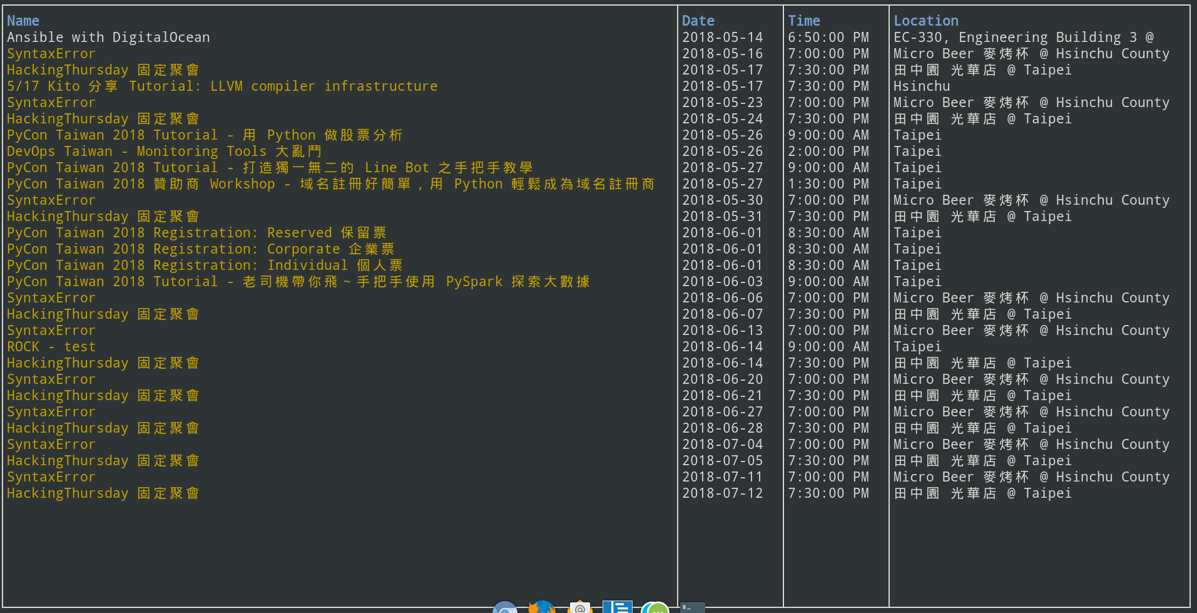Click the 8:30:00 AM time for Corporate 企業票
Image resolution: width=1197 pixels, height=613 pixels.
pyautogui.click(x=828, y=249)
